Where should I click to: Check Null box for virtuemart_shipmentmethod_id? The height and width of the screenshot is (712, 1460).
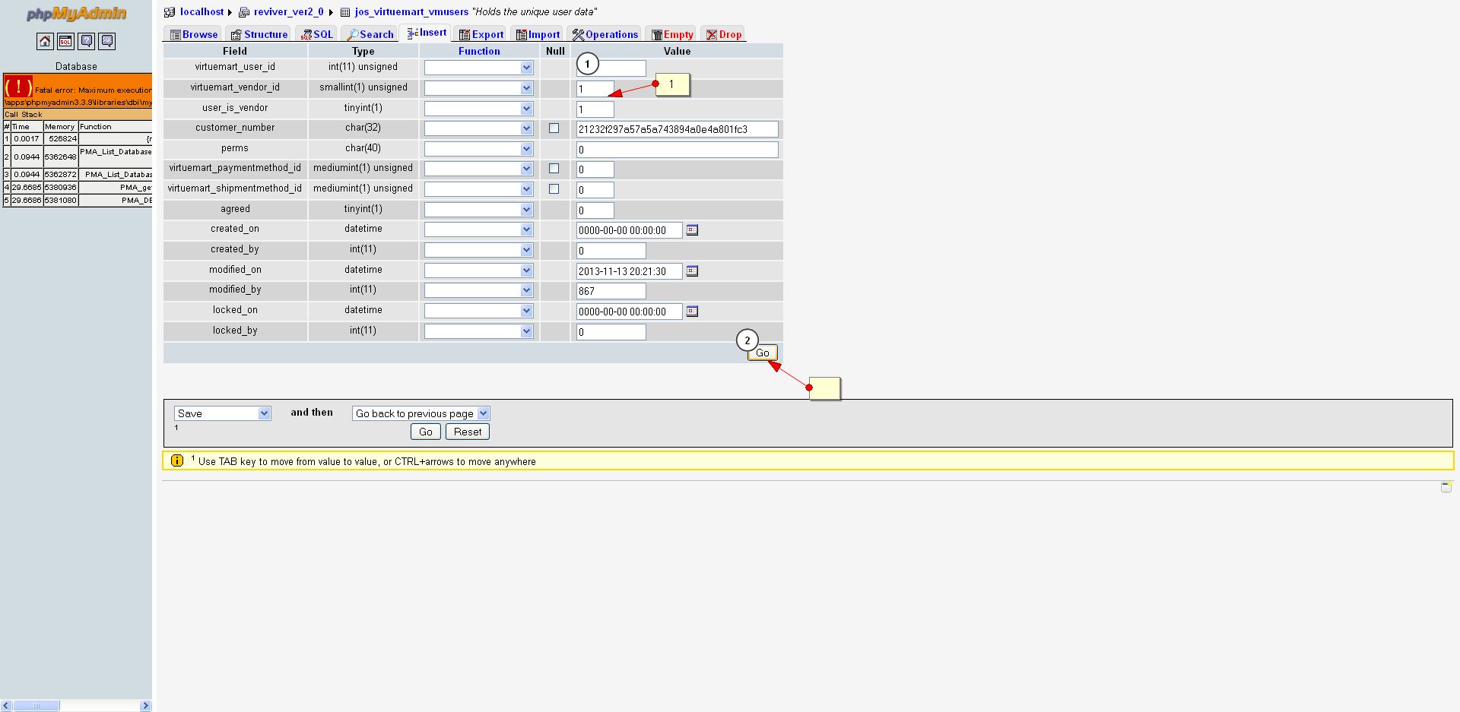tap(554, 189)
